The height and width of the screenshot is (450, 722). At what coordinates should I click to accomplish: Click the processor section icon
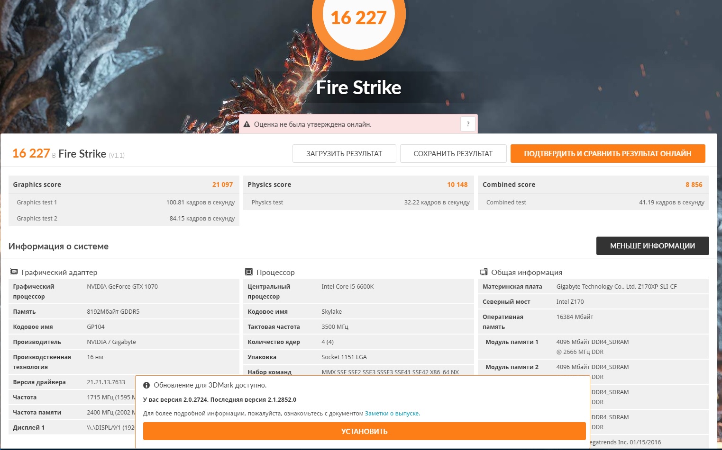(x=249, y=272)
